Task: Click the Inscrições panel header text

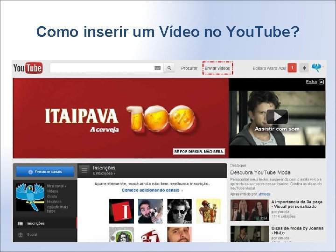Action: tap(104, 168)
